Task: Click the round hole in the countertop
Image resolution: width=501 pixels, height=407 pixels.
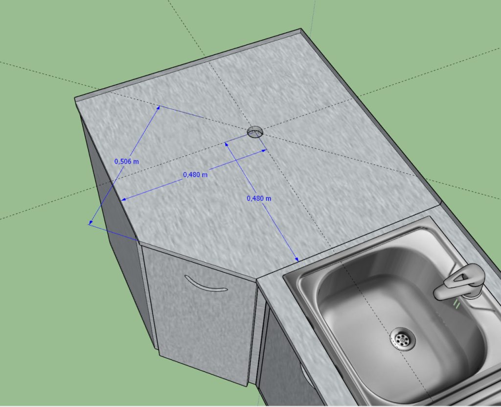Action: pos(255,131)
